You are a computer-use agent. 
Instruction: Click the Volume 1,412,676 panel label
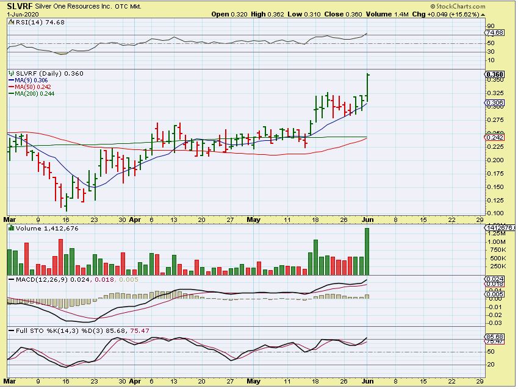(x=47, y=228)
